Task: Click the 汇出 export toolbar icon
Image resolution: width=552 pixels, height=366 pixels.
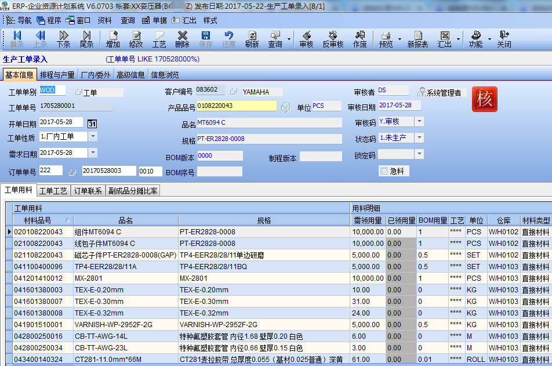Action: [445, 39]
